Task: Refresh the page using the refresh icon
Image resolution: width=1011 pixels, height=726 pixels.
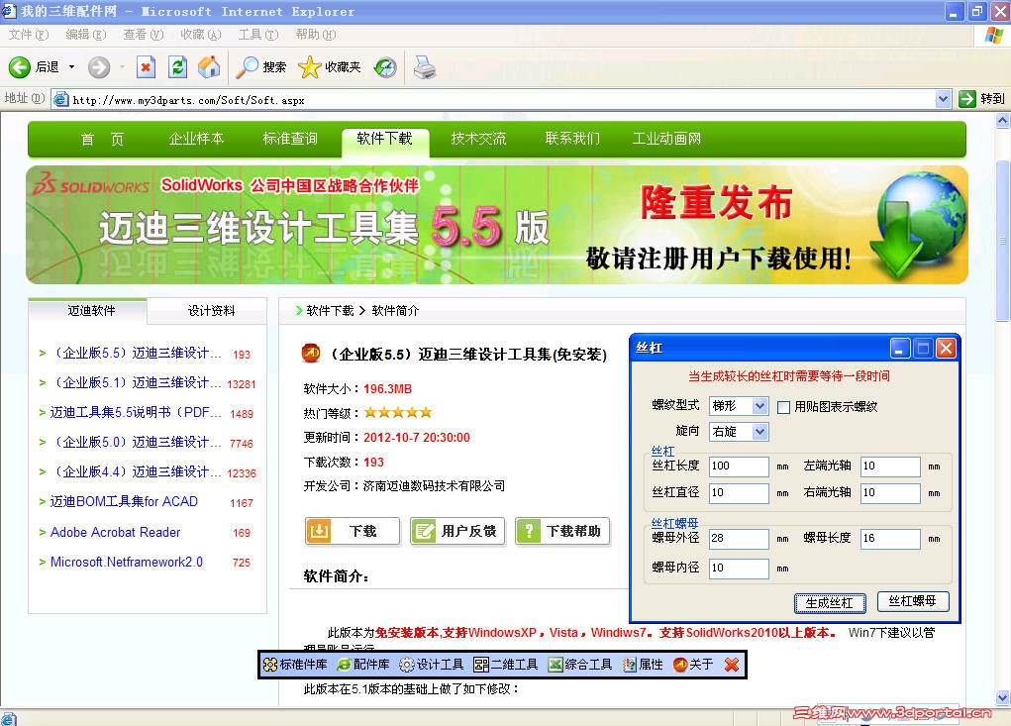Action: click(177, 67)
